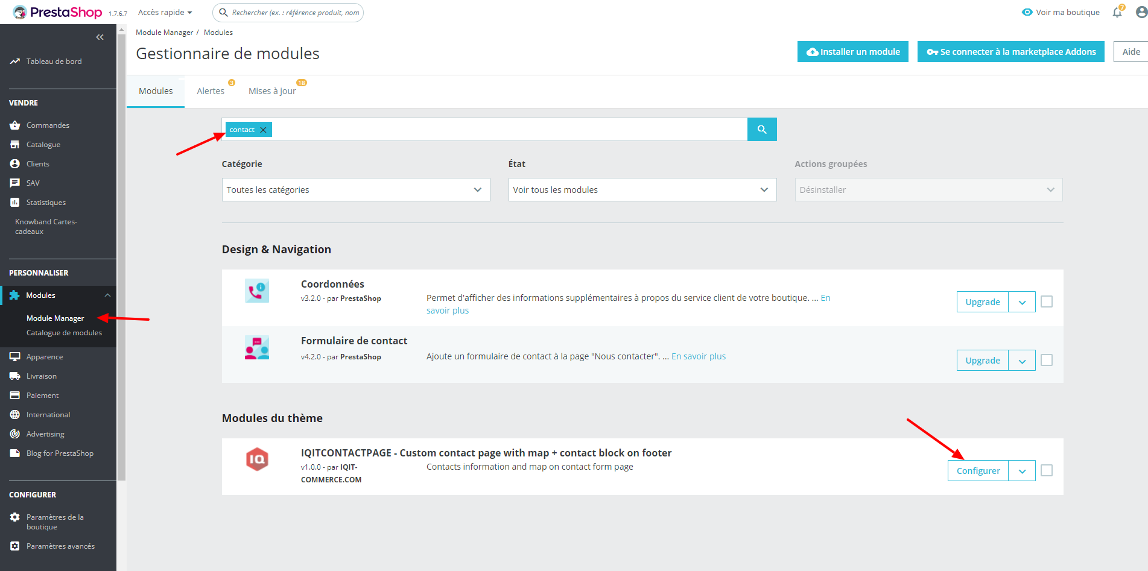The image size is (1148, 571).
Task: Select the IQITCONTACTPAGE module checkbox
Action: [x=1047, y=470]
